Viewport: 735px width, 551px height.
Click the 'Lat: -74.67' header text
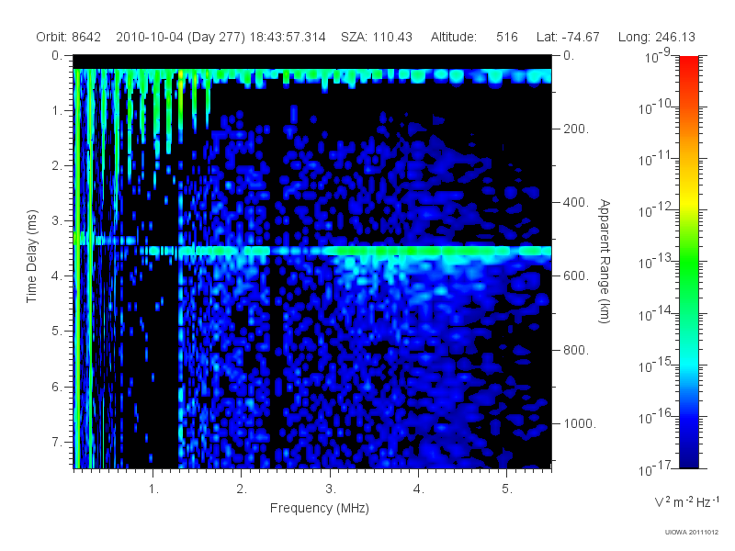coord(568,37)
